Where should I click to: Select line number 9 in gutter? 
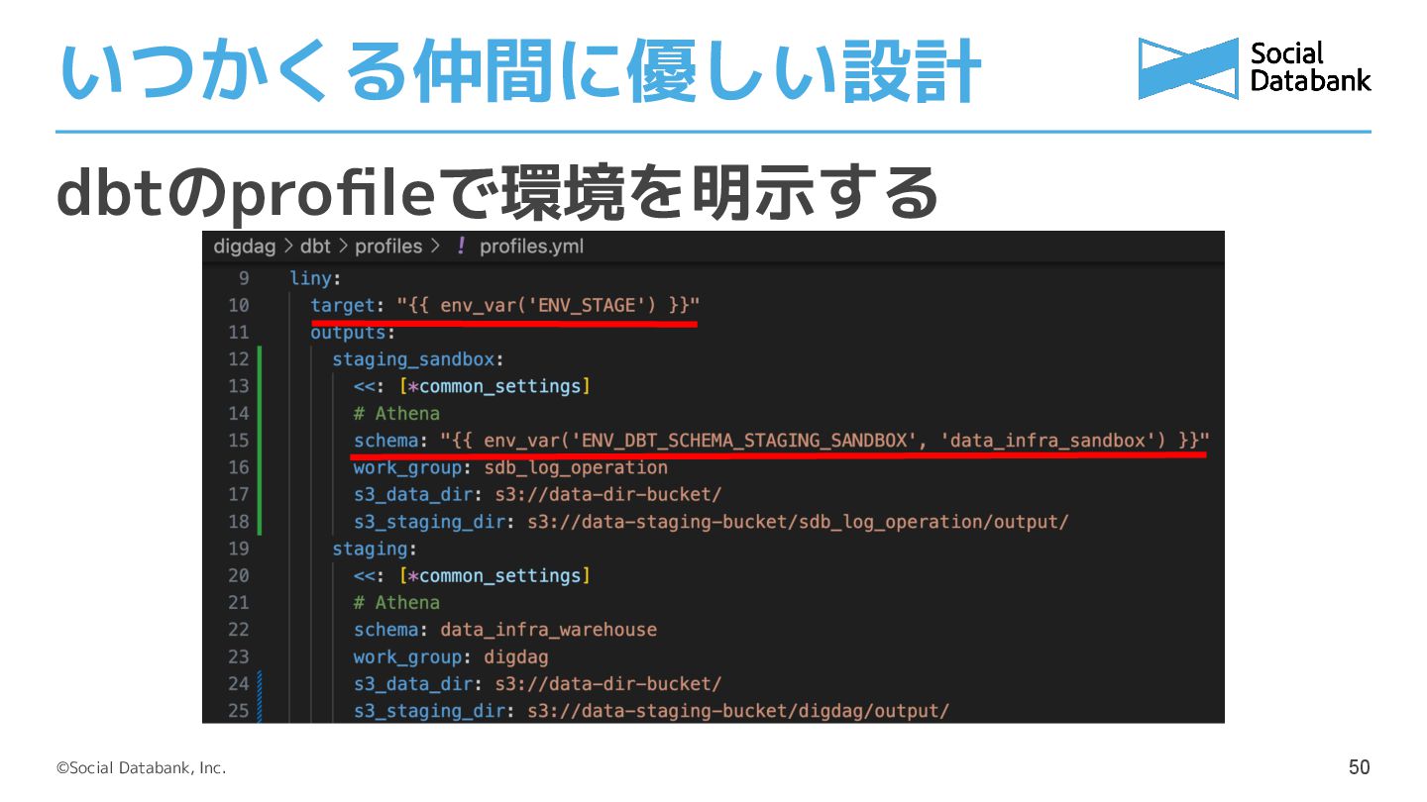[x=244, y=278]
